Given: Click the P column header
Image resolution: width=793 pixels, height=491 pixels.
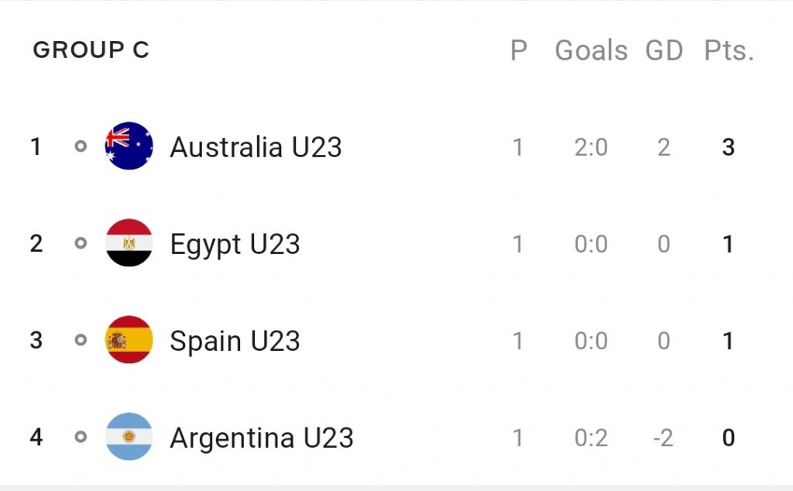Looking at the screenshot, I should click(518, 51).
